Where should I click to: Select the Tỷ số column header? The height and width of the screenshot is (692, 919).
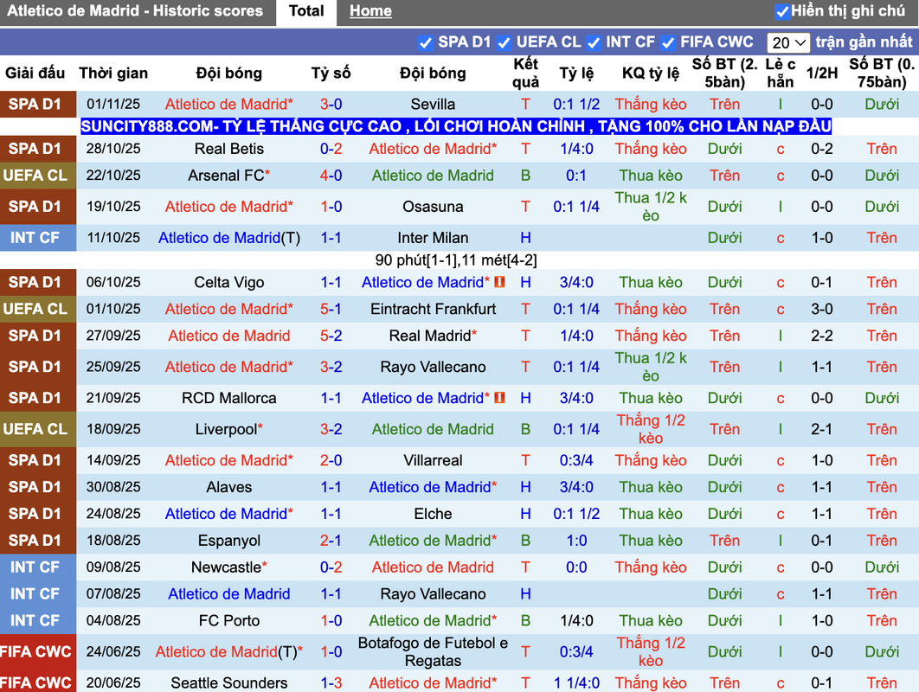331,74
